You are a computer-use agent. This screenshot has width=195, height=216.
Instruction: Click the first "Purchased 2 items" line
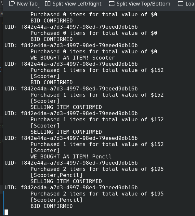[x=97, y=169]
